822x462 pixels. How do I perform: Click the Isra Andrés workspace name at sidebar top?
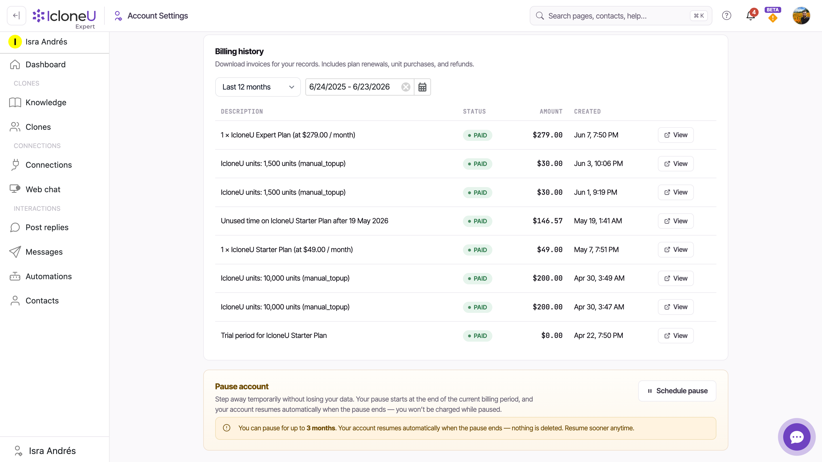click(x=46, y=42)
